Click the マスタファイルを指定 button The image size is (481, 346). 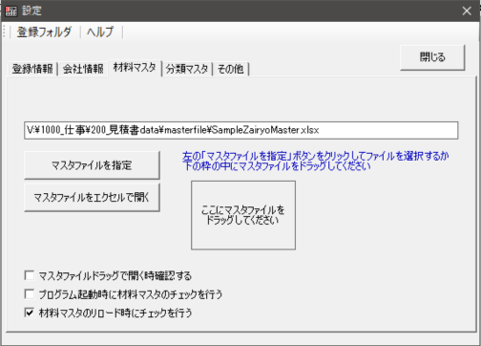point(92,165)
